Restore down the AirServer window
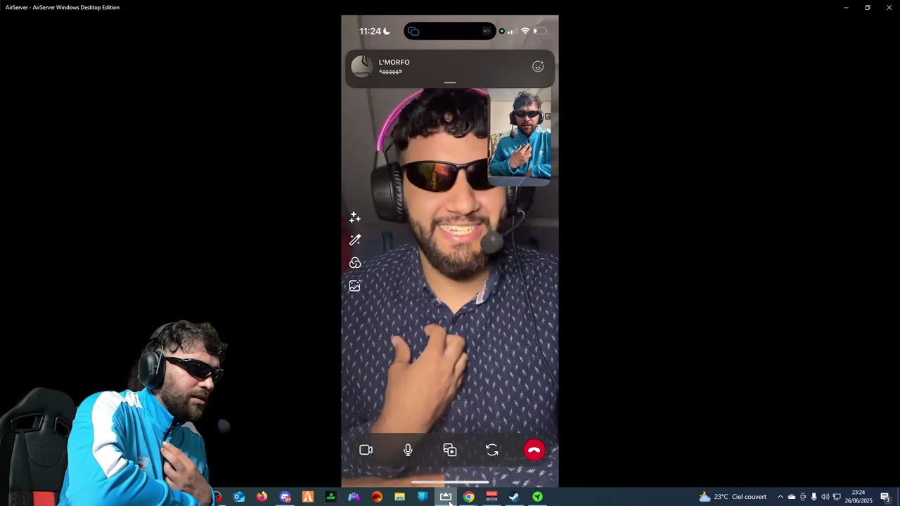900x506 pixels. point(868,7)
